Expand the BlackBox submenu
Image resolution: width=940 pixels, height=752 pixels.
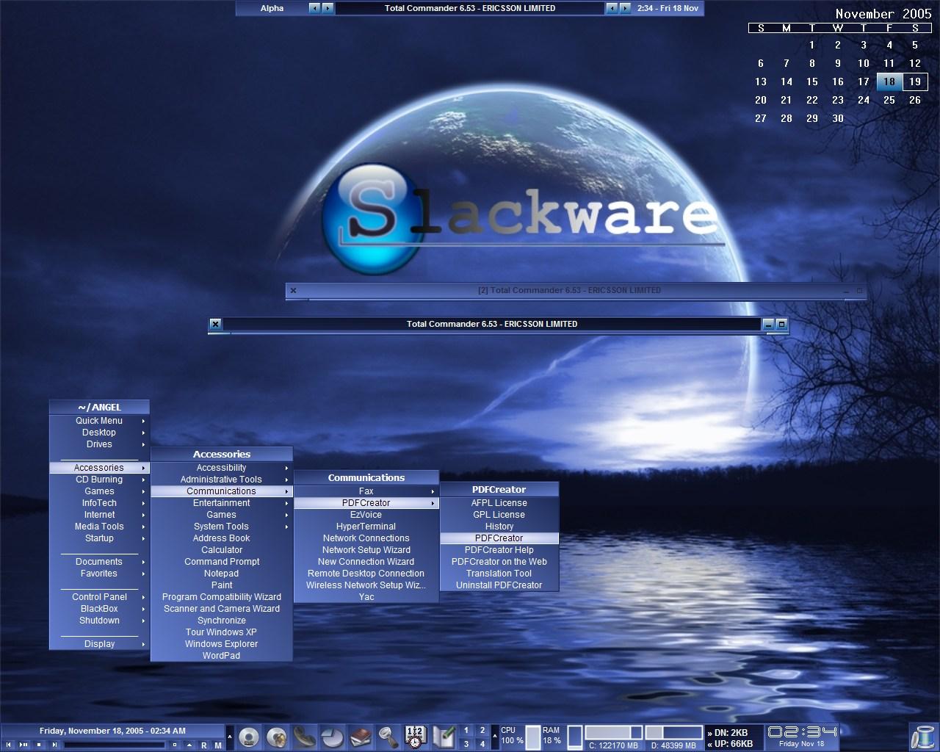coord(99,609)
